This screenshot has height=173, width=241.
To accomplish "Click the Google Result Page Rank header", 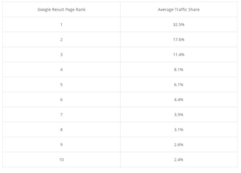I will (x=61, y=10).
